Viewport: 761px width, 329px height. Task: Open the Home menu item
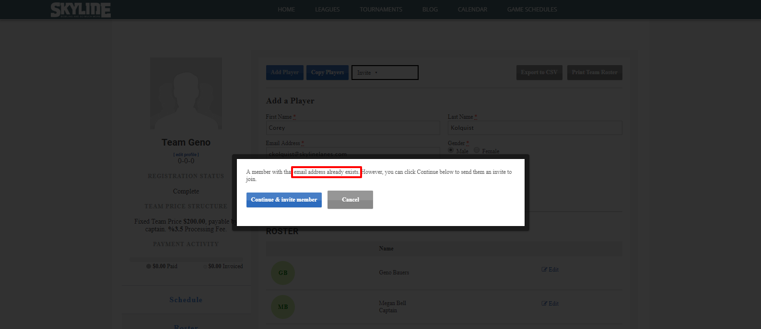coord(286,10)
